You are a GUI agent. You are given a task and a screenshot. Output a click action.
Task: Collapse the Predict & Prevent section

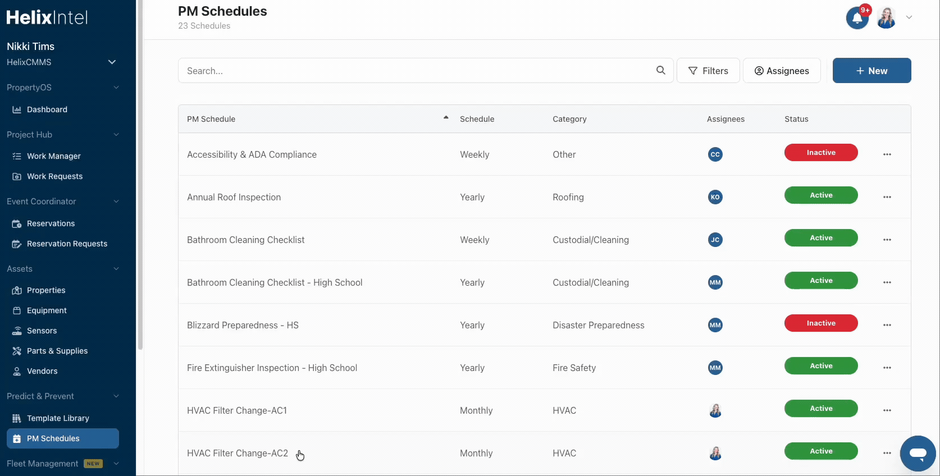tap(116, 396)
